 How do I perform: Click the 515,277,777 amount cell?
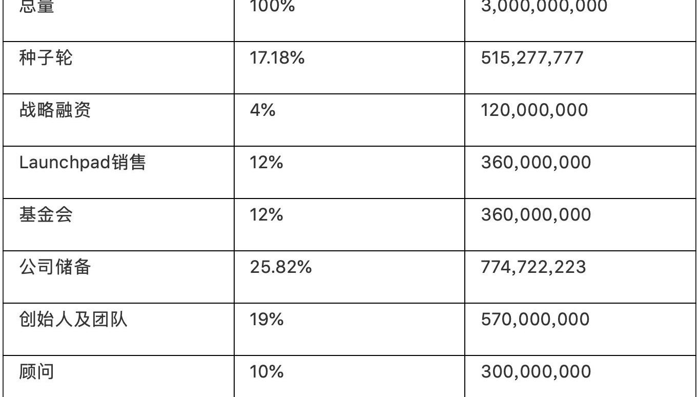(x=532, y=58)
